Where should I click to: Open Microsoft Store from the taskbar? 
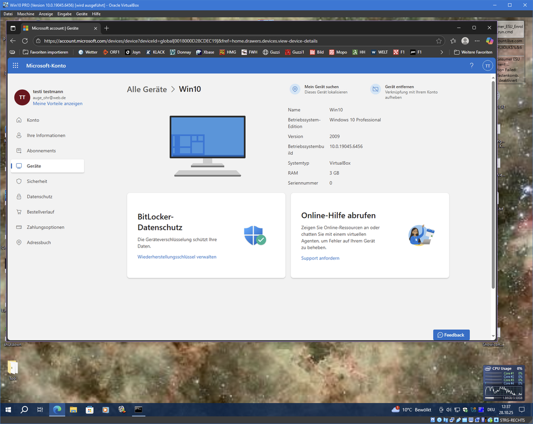(90, 410)
